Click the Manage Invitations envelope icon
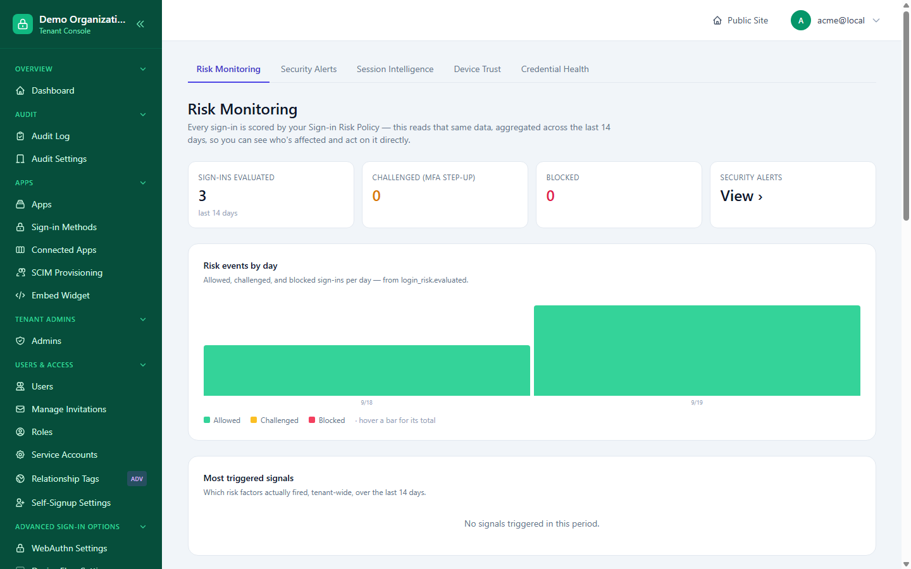Viewport: 911px width, 569px height. [20, 409]
